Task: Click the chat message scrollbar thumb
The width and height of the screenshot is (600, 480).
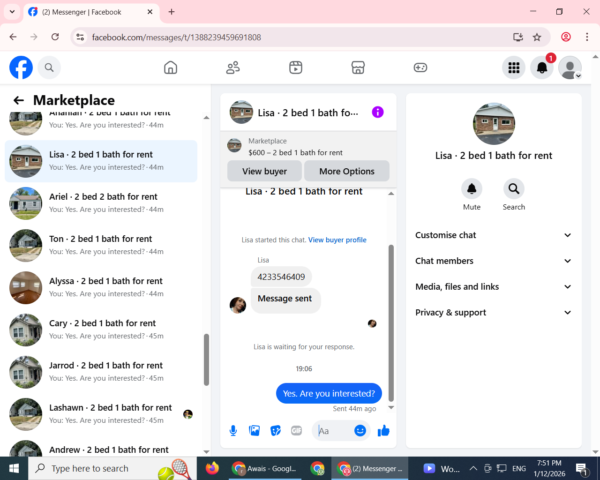Action: click(x=391, y=323)
